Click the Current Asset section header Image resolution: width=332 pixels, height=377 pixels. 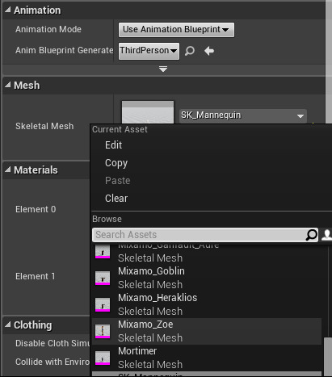pyautogui.click(x=120, y=129)
